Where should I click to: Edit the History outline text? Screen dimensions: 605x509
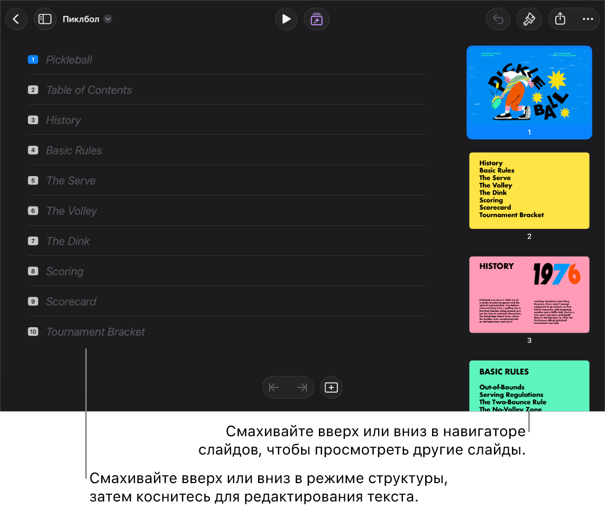click(63, 121)
